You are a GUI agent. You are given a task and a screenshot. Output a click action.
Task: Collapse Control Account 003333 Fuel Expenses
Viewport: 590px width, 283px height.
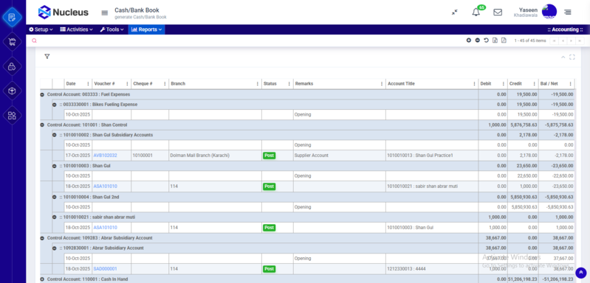click(42, 94)
